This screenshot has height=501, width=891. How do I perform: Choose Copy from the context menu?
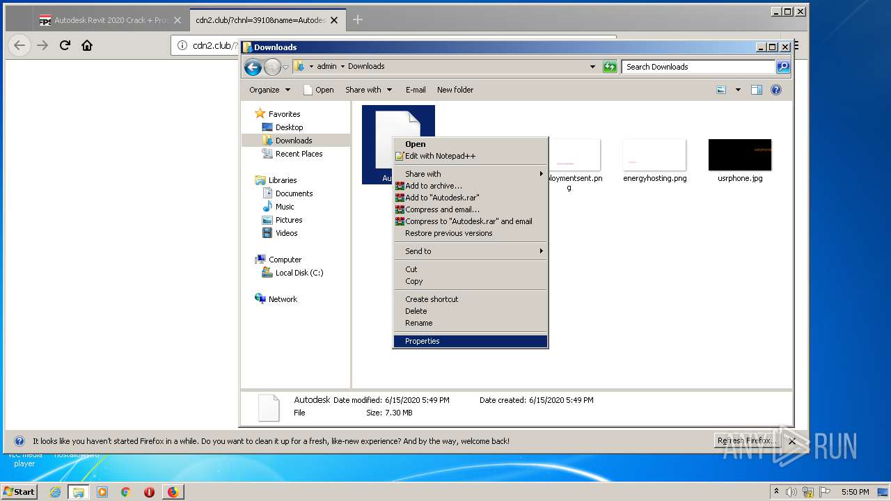[x=471, y=281]
